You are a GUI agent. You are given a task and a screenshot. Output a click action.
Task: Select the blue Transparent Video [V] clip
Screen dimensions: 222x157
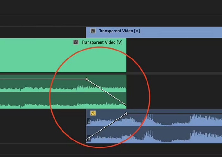pos(154,32)
